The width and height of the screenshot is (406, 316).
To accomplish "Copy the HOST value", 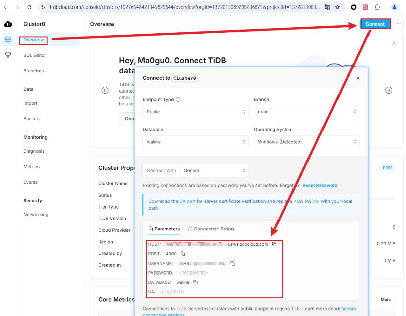I will 274,244.
